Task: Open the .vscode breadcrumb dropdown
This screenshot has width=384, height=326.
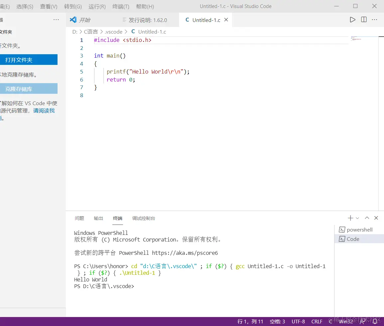Action: [114, 32]
